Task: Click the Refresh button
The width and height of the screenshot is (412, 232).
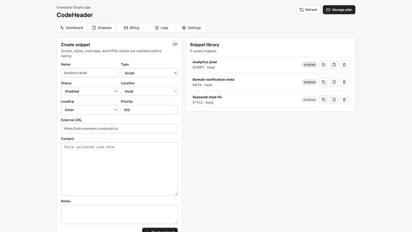Action: tap(308, 10)
